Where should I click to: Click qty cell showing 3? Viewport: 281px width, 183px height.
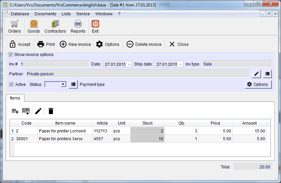point(181,131)
